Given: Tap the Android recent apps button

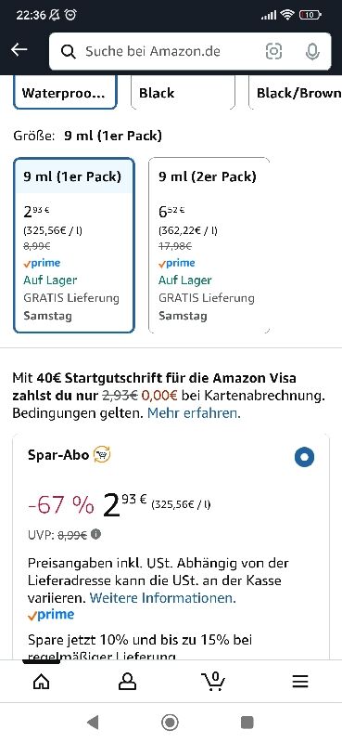Looking at the screenshot, I should [x=247, y=723].
